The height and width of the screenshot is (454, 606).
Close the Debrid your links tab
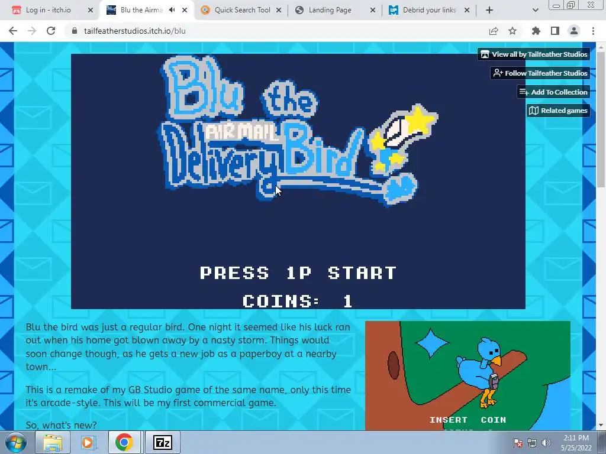pos(467,10)
